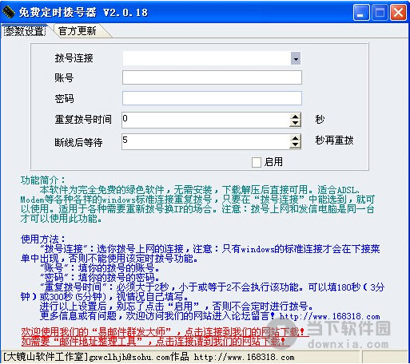Increase 断线后等待 with the up arrow

pyautogui.click(x=295, y=138)
